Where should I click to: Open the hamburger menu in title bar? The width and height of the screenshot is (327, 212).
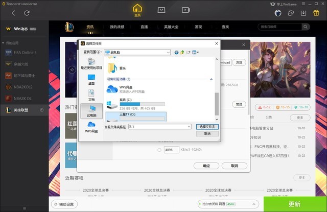tap(303, 4)
